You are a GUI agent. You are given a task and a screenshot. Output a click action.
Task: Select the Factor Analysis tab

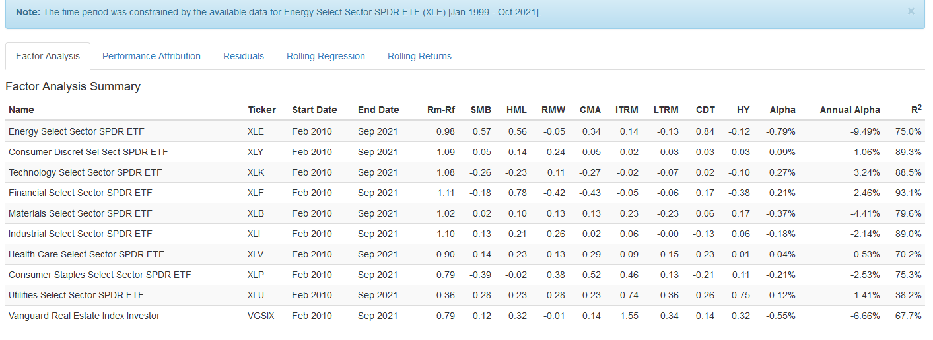(48, 56)
